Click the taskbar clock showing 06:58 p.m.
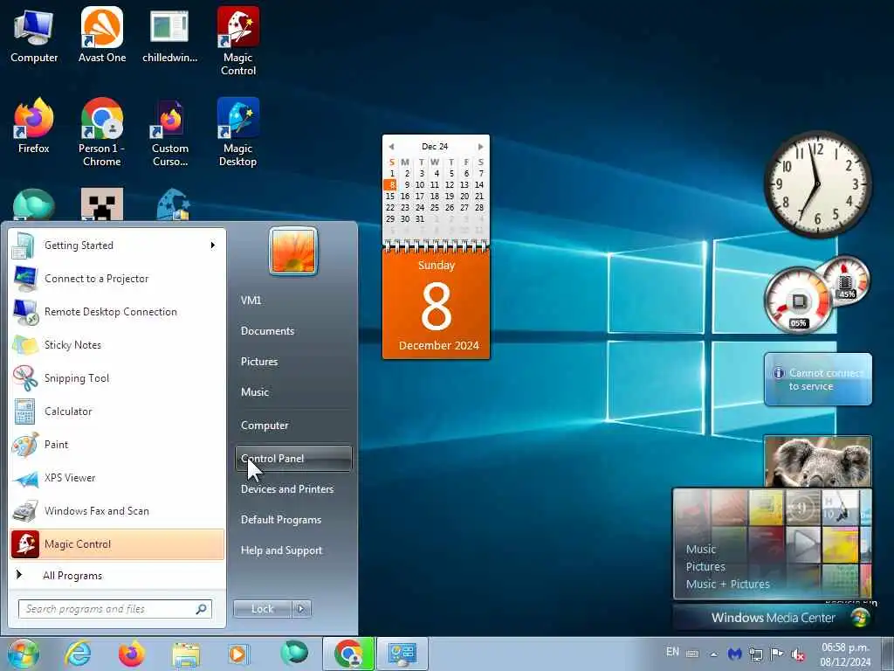This screenshot has height=671, width=894. pyautogui.click(x=845, y=654)
